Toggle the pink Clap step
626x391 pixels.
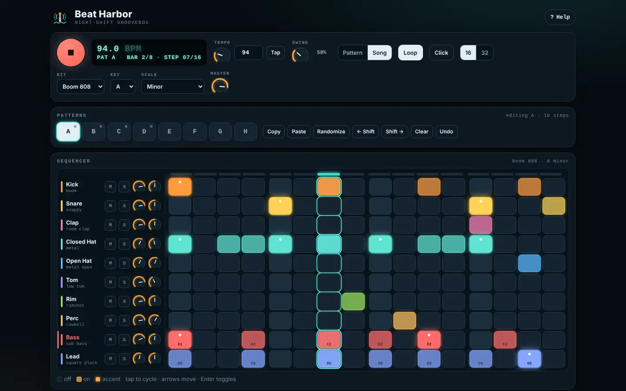pyautogui.click(x=481, y=225)
